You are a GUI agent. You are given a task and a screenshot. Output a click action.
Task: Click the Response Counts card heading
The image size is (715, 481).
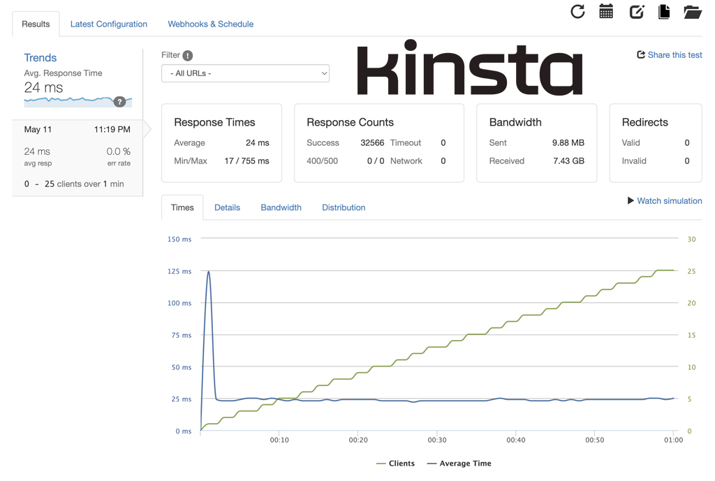pos(350,122)
